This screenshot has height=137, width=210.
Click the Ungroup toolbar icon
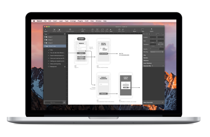pos(59,30)
